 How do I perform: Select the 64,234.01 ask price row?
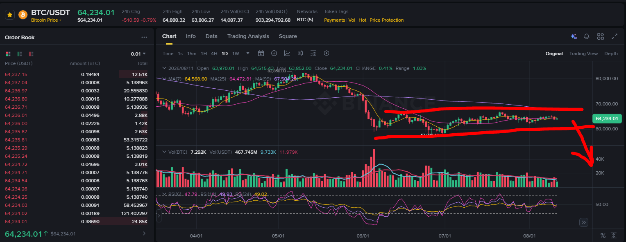click(x=76, y=222)
